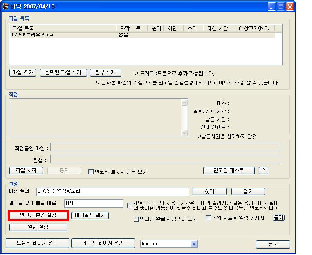This screenshot has width=312, height=255.
Task: Click the 높이 column header
Action: [156, 28]
